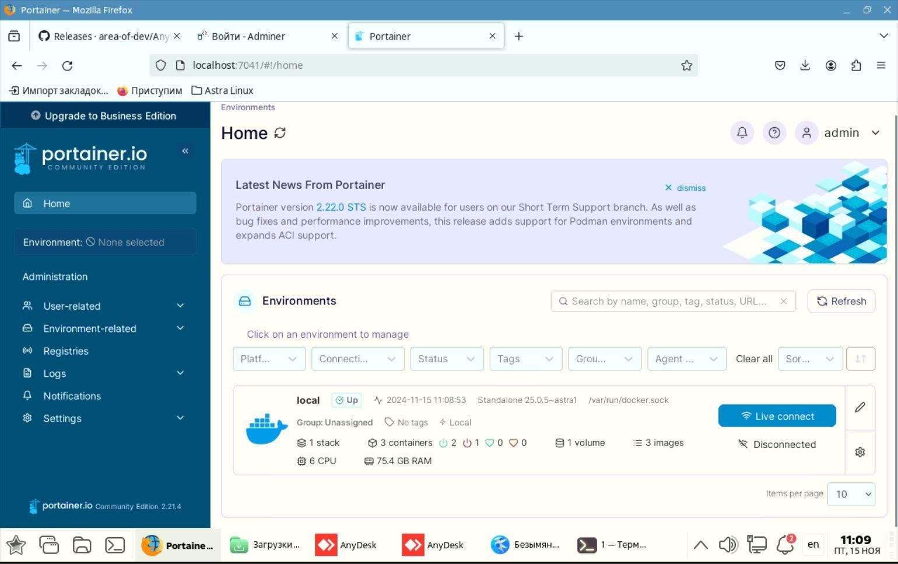Image resolution: width=898 pixels, height=564 pixels.
Task: Click the Live connect button
Action: click(777, 416)
